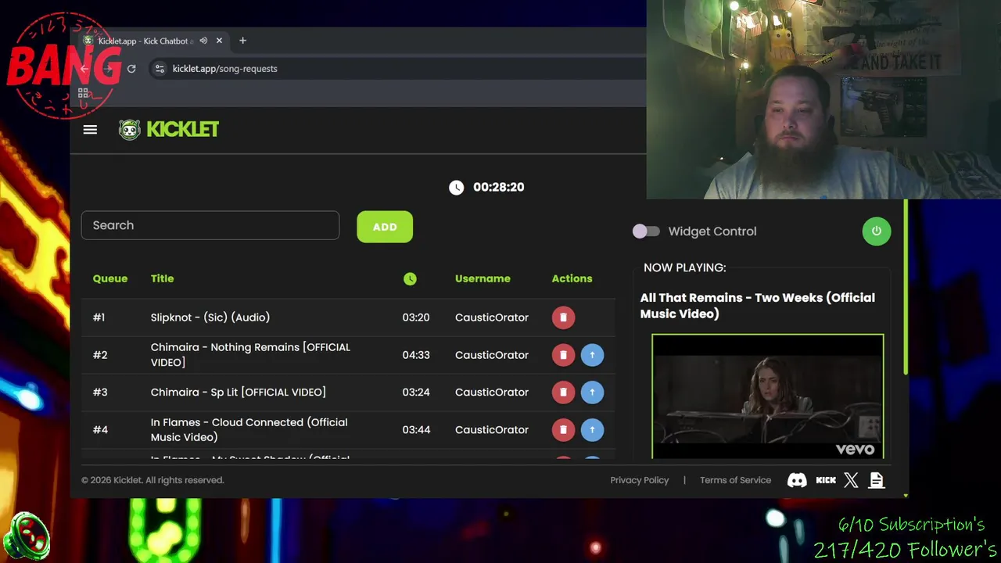Delete Chimaira - Nothing Remains from queue
Screen dimensions: 1001x563
pyautogui.click(x=563, y=355)
